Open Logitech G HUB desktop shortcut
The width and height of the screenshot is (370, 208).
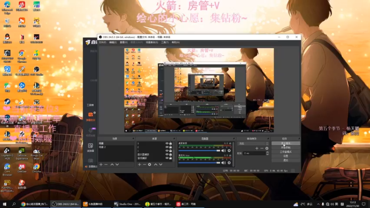click(x=7, y=153)
